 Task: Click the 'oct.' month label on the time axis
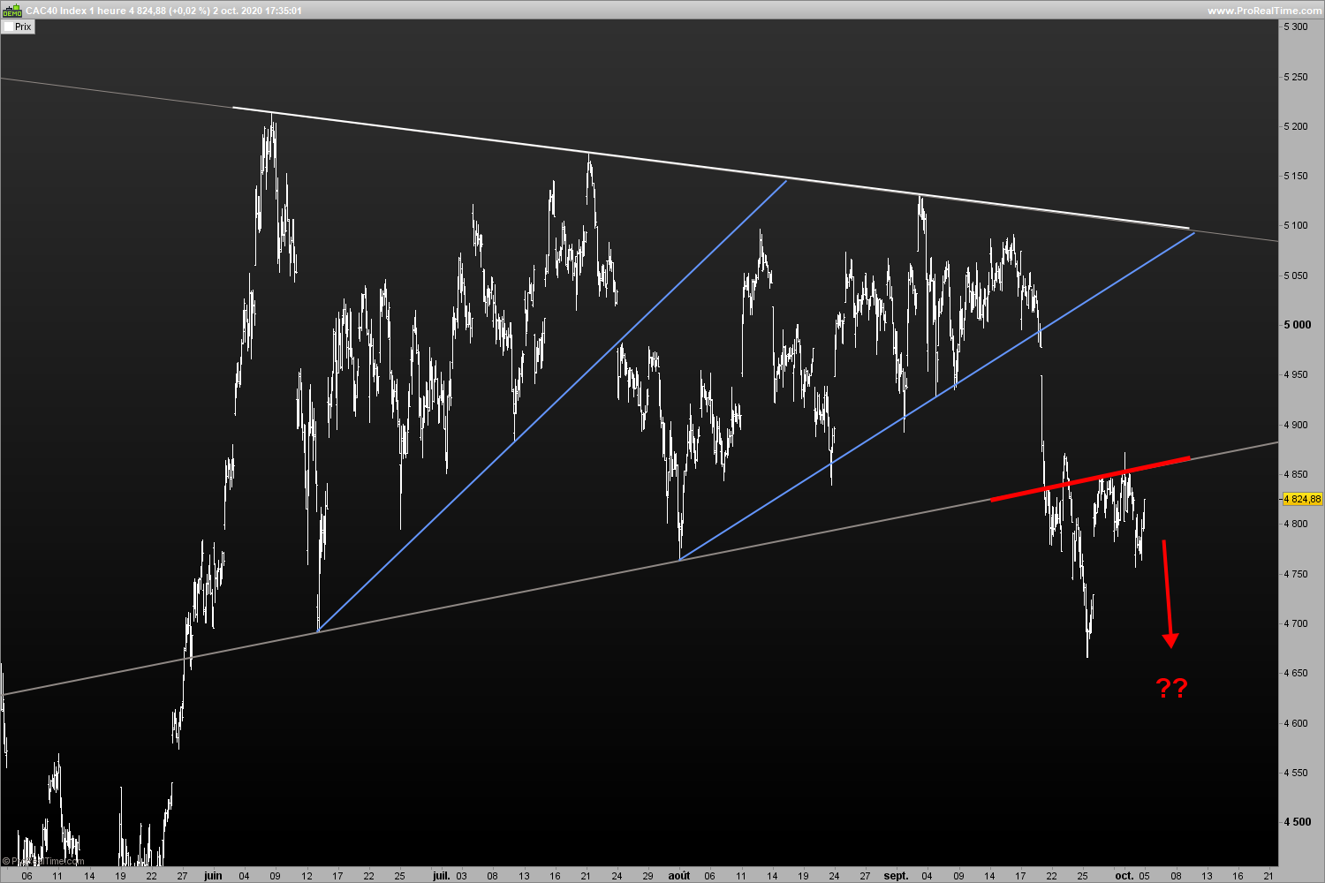point(1124,875)
